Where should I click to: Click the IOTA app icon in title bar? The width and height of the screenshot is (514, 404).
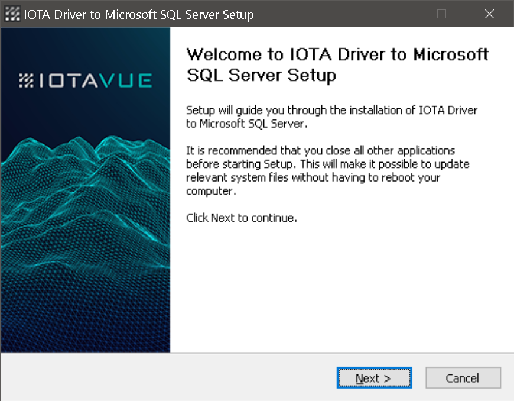(x=12, y=14)
